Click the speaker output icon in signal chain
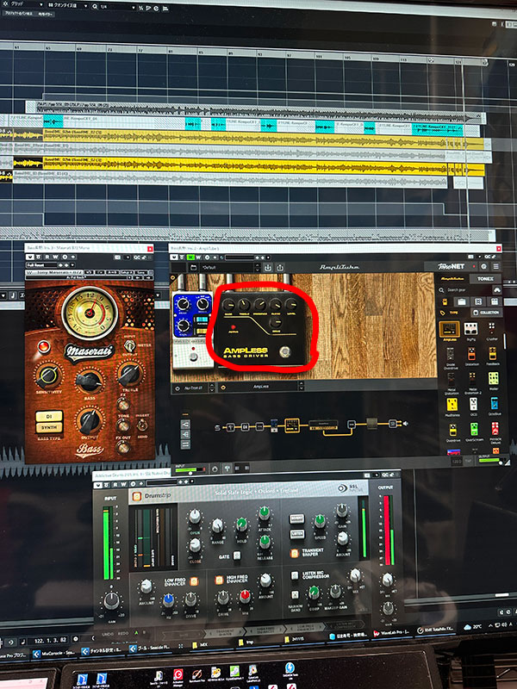The image size is (517, 689). click(405, 424)
